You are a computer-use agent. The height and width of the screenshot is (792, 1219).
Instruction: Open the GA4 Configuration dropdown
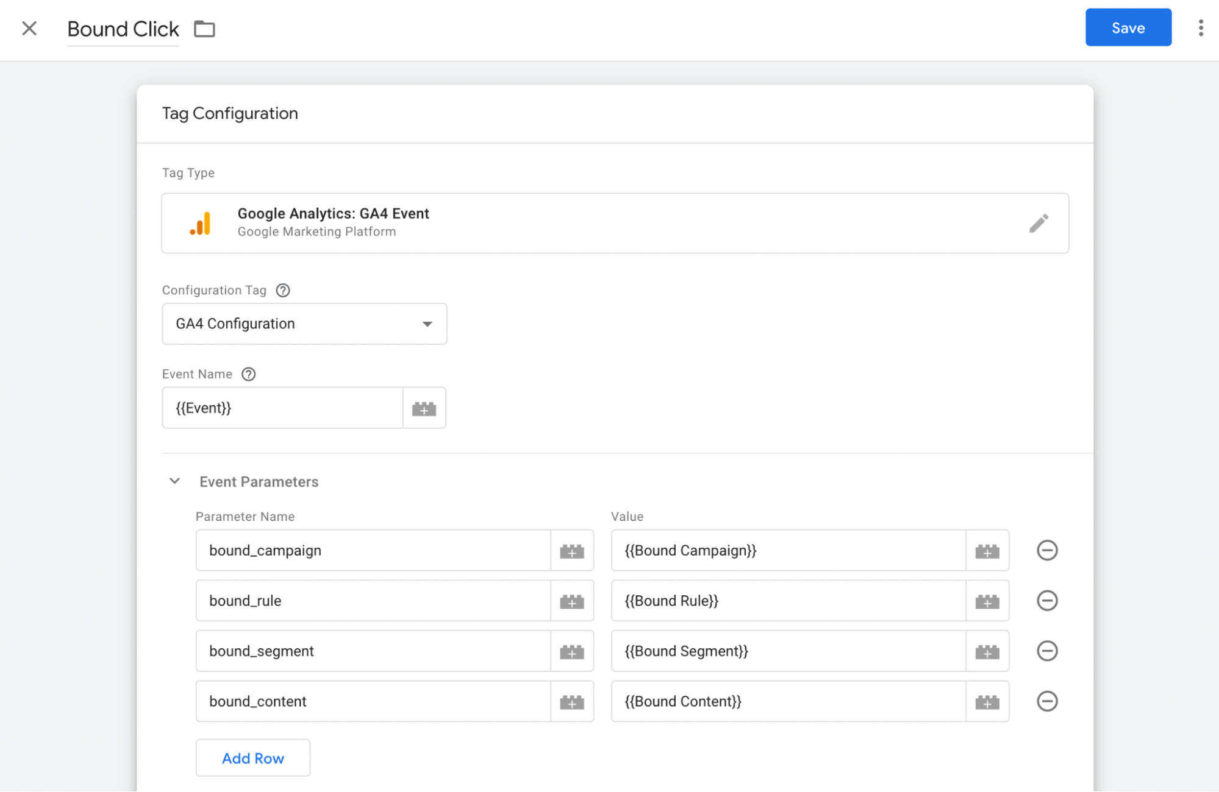[x=304, y=324]
